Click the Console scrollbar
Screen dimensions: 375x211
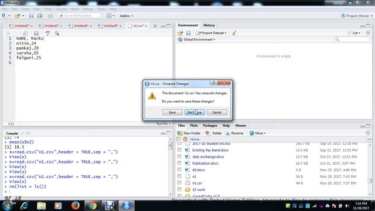[x=171, y=166]
